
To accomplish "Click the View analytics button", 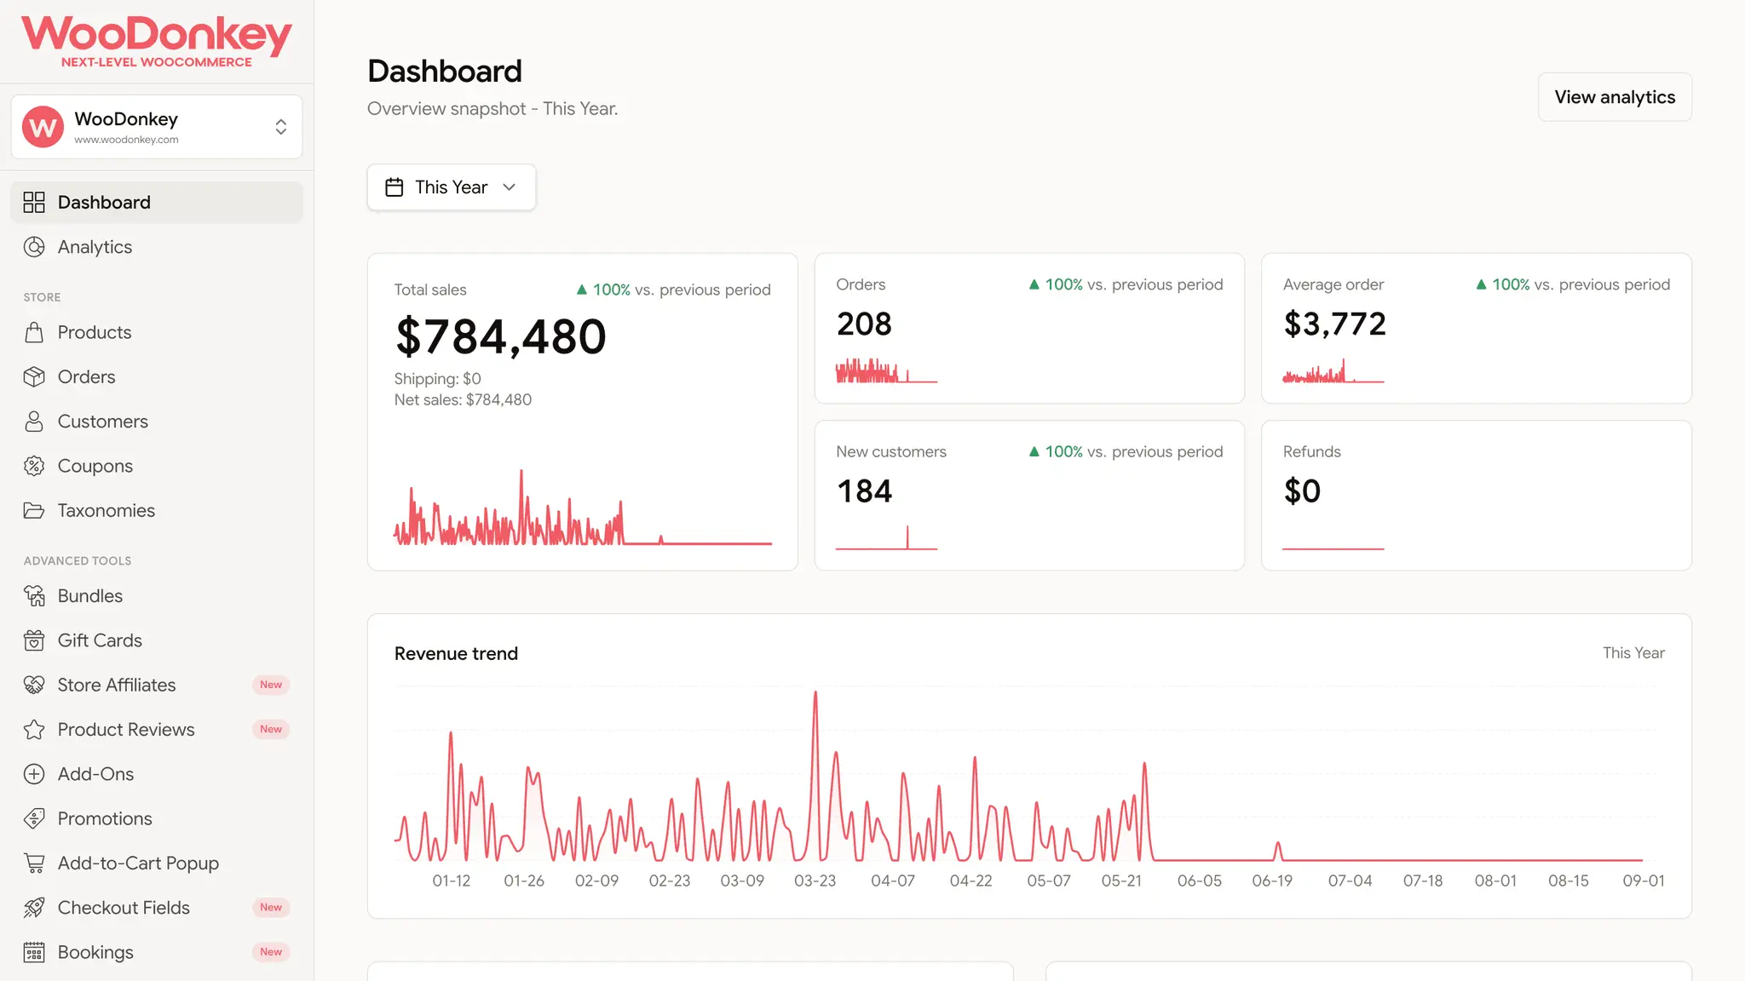I will coord(1615,97).
